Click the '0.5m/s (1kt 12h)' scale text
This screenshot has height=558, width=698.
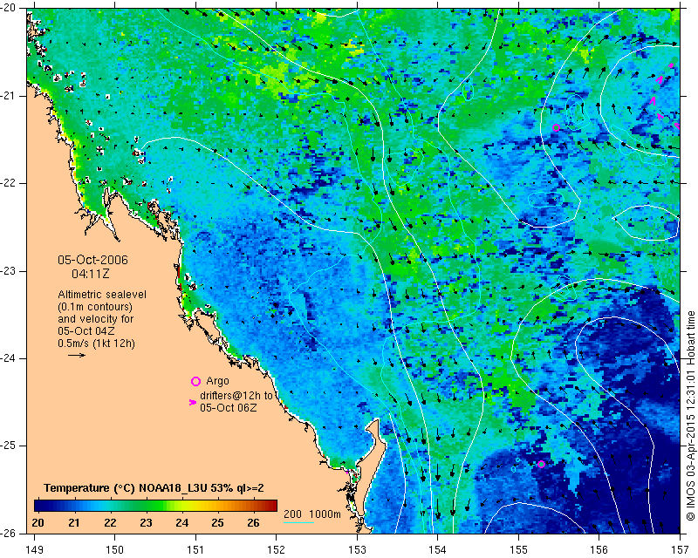(97, 344)
